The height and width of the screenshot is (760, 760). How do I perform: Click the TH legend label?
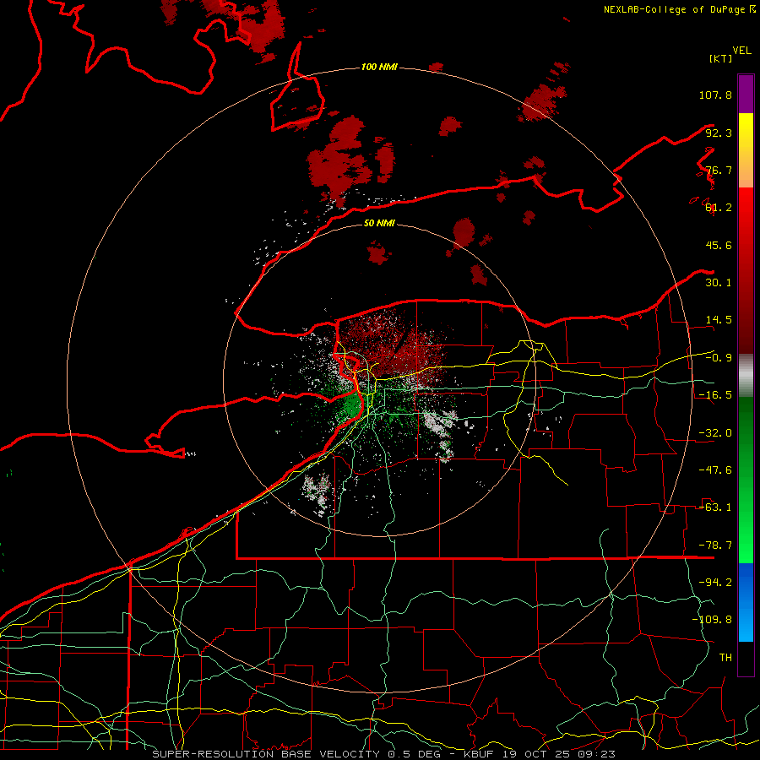click(725, 658)
